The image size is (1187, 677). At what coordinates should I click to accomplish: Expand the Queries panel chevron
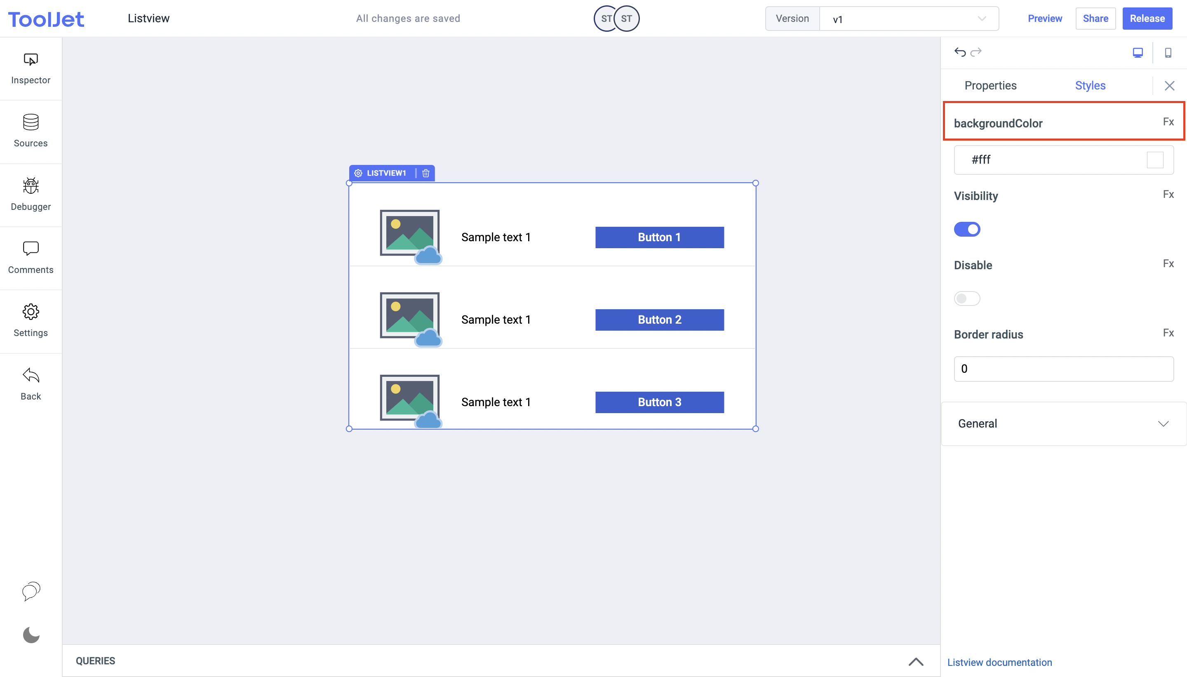[915, 661]
